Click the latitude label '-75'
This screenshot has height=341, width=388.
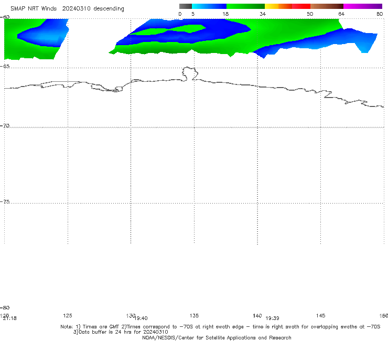(5, 202)
